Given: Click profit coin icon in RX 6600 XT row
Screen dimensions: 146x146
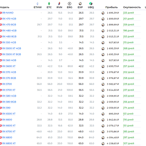Looking at the screenshot, I should [x=103, y=126].
